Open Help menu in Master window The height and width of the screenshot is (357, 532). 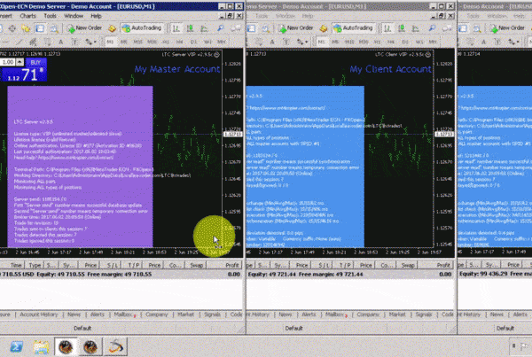(96, 16)
